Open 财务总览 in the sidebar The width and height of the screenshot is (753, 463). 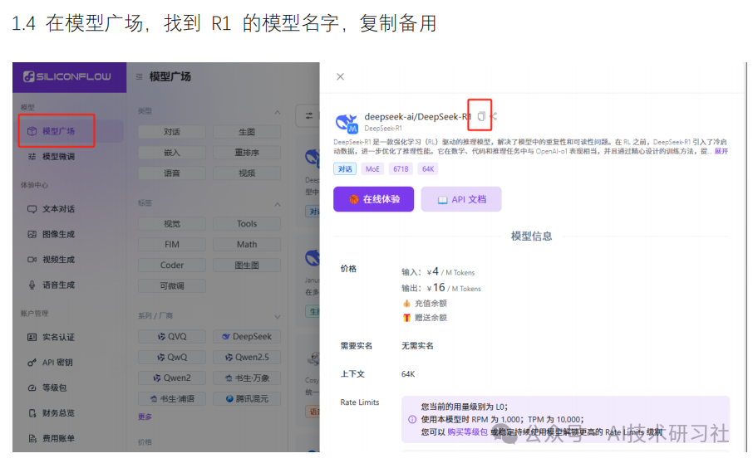tap(52, 413)
